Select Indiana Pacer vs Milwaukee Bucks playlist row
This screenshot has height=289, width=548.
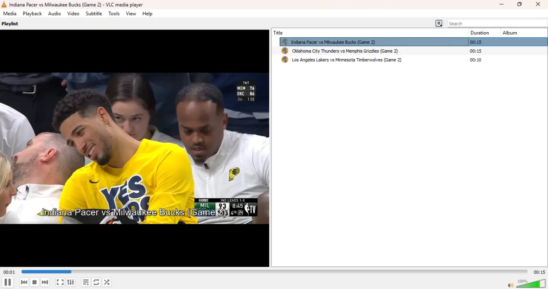point(414,42)
